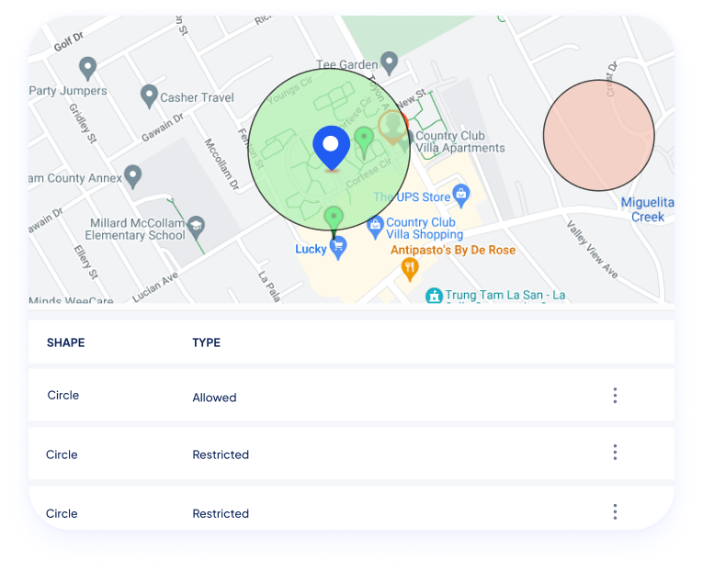Select the Tee Garden map marker
The width and height of the screenshot is (703, 572).
point(390,63)
